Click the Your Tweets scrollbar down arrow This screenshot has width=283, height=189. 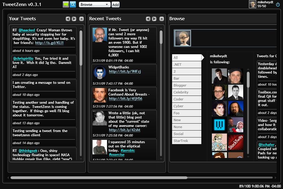(x=81, y=159)
